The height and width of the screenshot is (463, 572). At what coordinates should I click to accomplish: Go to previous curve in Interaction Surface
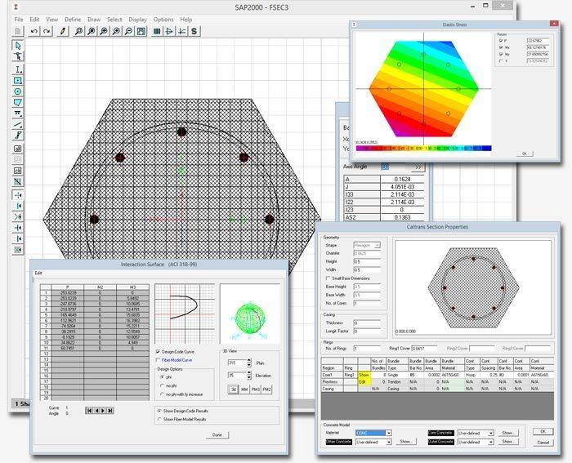(x=96, y=411)
